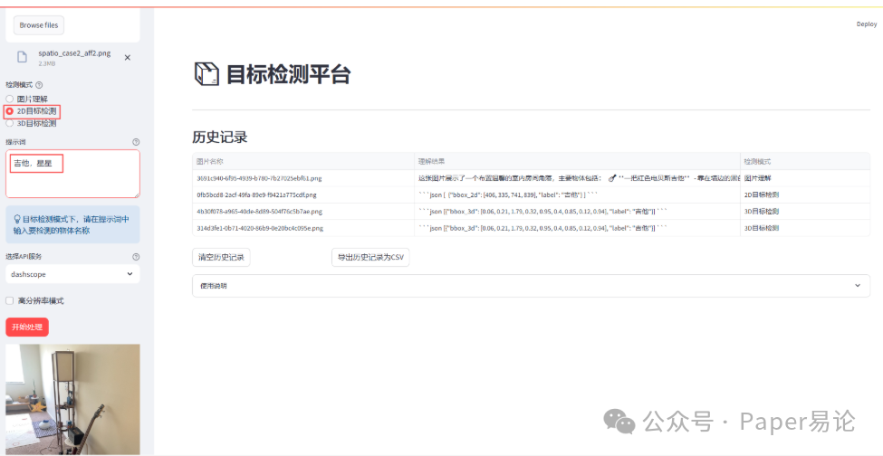
Task: Expand the 使用说明 section
Action: (531, 286)
